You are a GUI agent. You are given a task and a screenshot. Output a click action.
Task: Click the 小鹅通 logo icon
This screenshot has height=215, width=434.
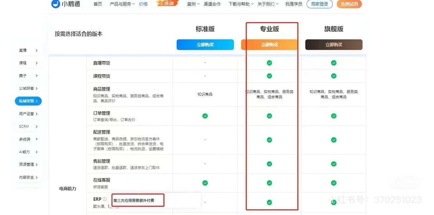point(56,4)
